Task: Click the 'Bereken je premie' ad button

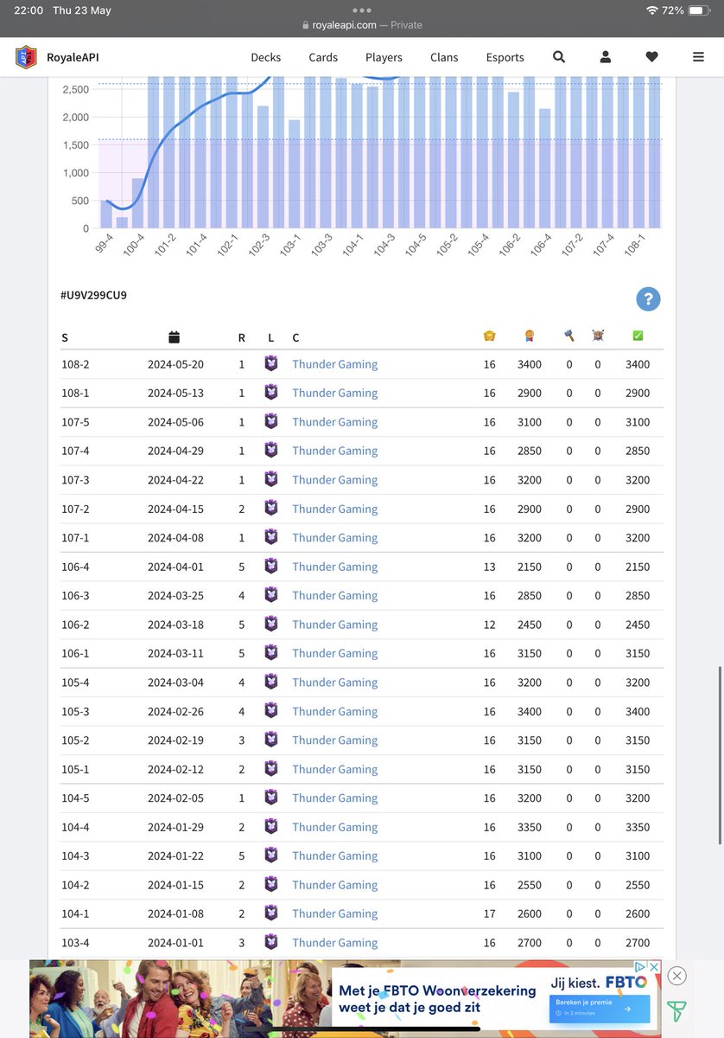Action: pyautogui.click(x=599, y=1009)
